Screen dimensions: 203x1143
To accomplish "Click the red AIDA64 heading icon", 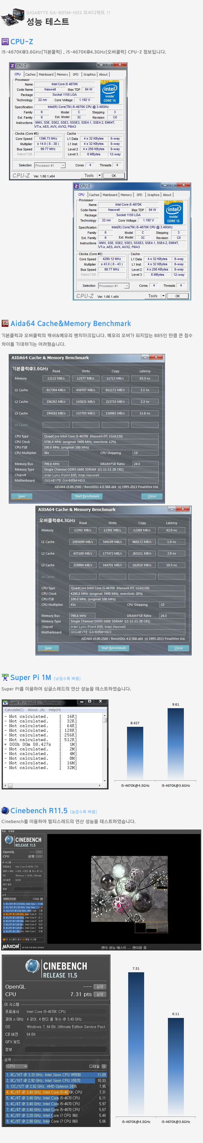I will tap(5, 323).
